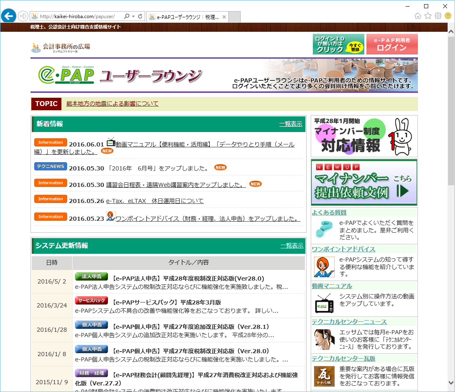Close the e-PAPユーザーラウンジ tab
The height and width of the screenshot is (392, 455).
[224, 17]
